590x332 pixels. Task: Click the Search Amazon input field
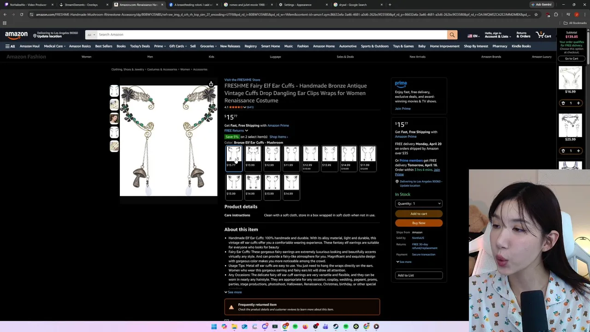[x=272, y=35]
